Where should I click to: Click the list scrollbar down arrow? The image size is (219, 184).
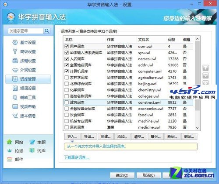[198, 128]
